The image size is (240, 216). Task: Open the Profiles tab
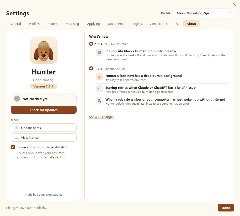(34, 24)
